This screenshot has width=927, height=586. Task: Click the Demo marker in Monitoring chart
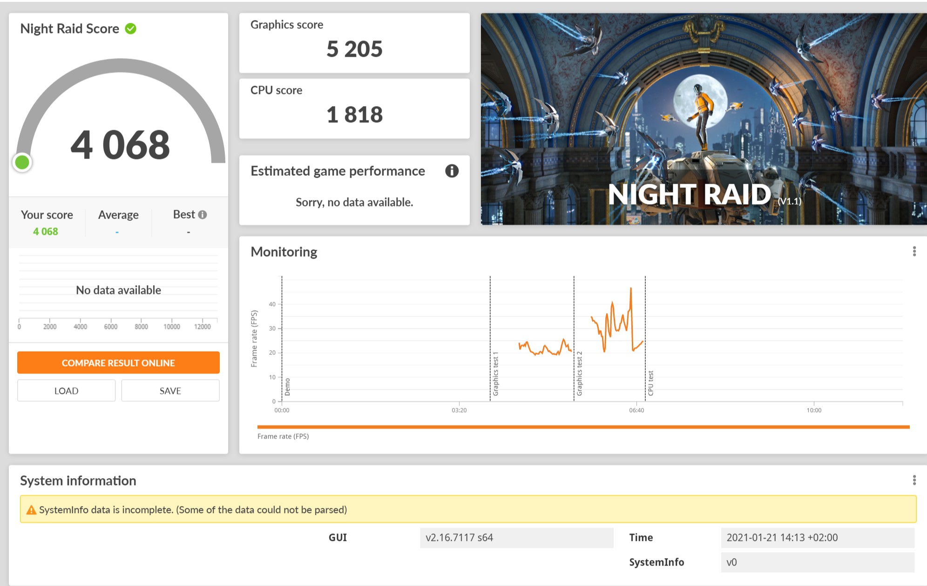click(x=287, y=387)
